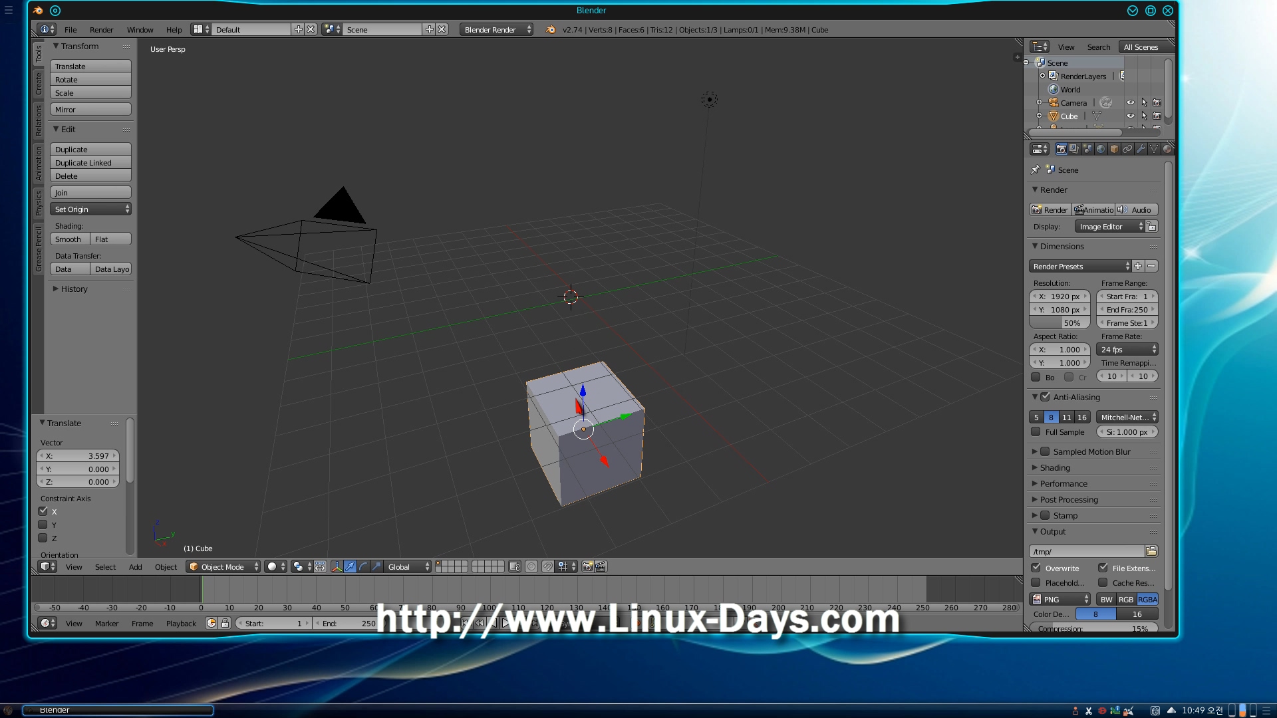Click the add render preset plus icon
Viewport: 1277px width, 718px height.
click(x=1138, y=267)
